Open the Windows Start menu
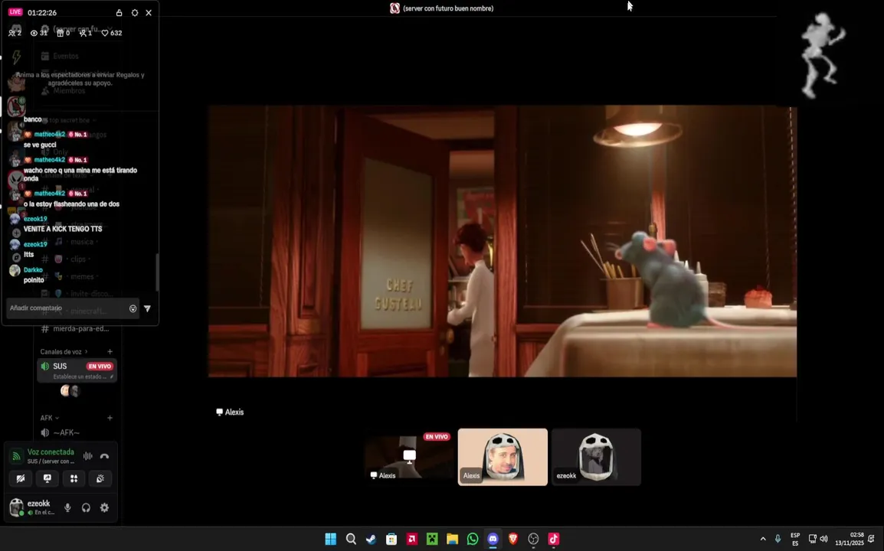The image size is (884, 551). coord(331,540)
